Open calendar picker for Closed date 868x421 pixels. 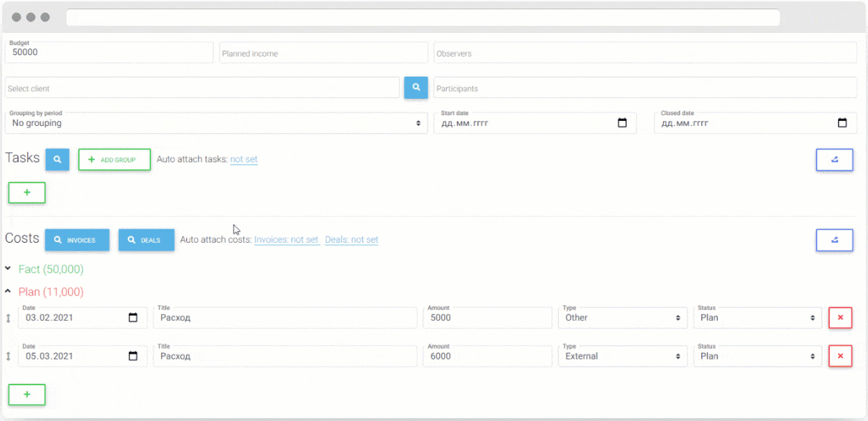(842, 123)
